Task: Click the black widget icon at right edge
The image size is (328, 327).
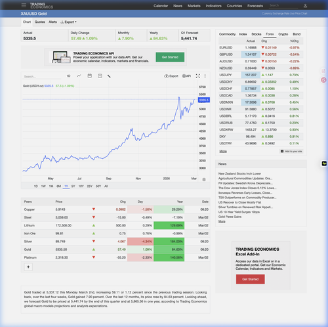Action: click(324, 163)
